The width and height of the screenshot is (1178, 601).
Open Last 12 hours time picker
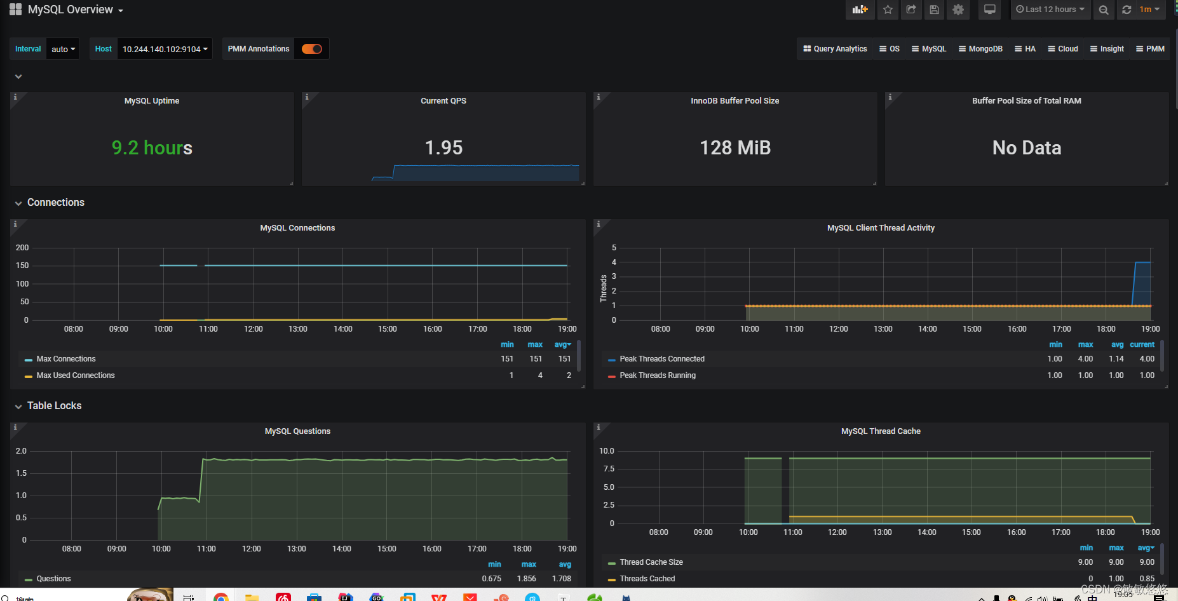[1050, 10]
